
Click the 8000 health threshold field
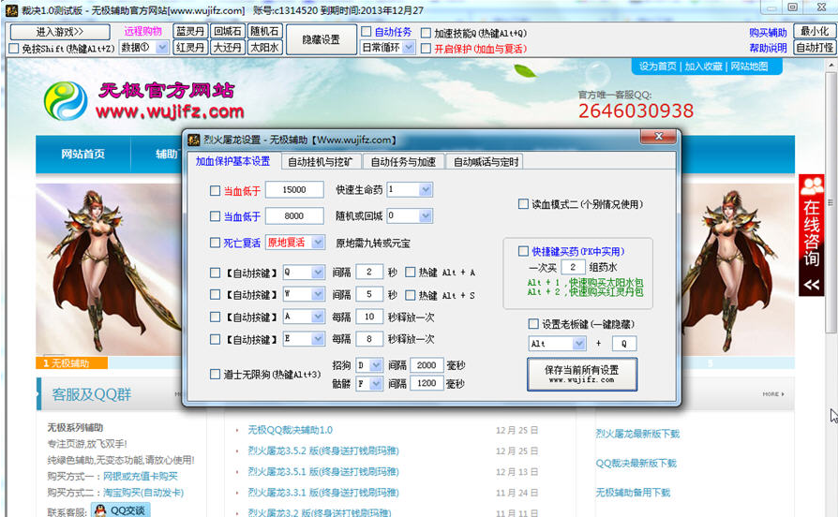tap(294, 215)
